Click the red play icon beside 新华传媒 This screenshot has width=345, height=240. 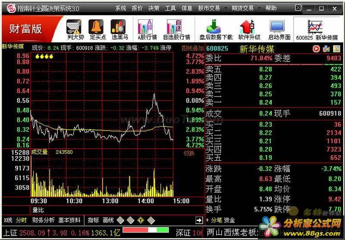point(316,49)
